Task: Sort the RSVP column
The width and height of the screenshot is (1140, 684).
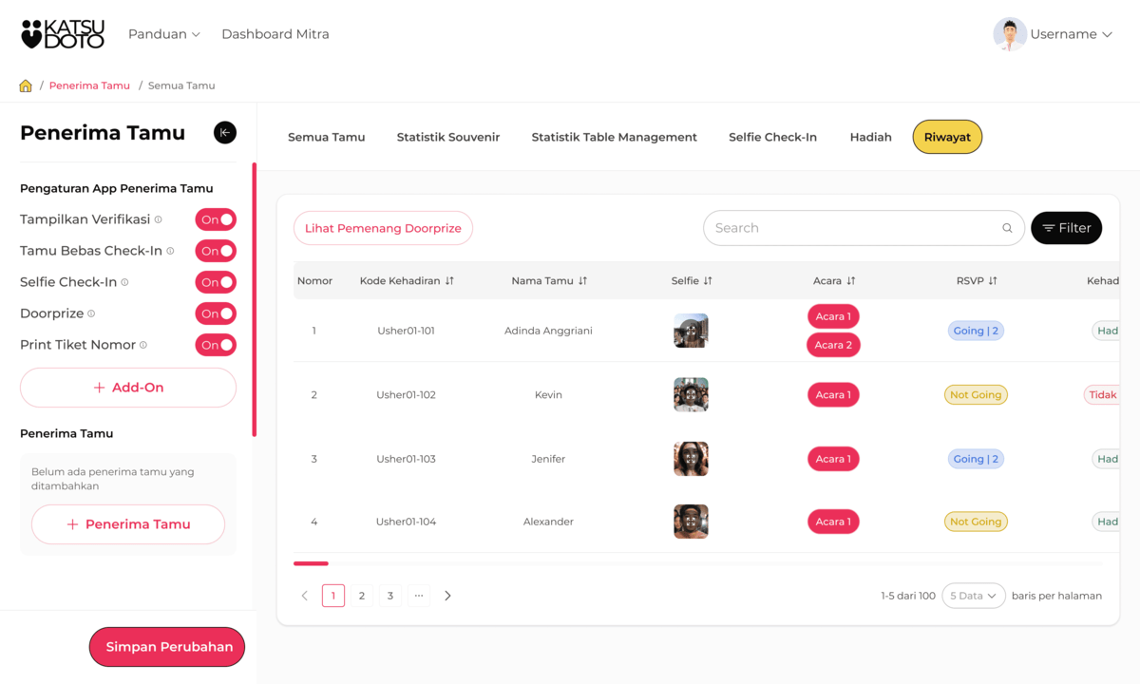Action: [993, 281]
